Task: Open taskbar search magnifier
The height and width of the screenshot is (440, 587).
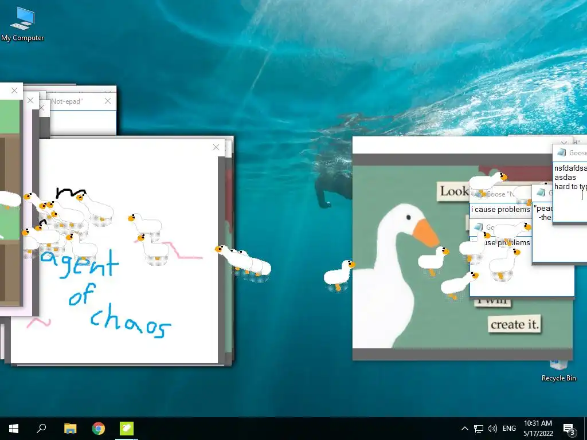Action: pos(41,429)
